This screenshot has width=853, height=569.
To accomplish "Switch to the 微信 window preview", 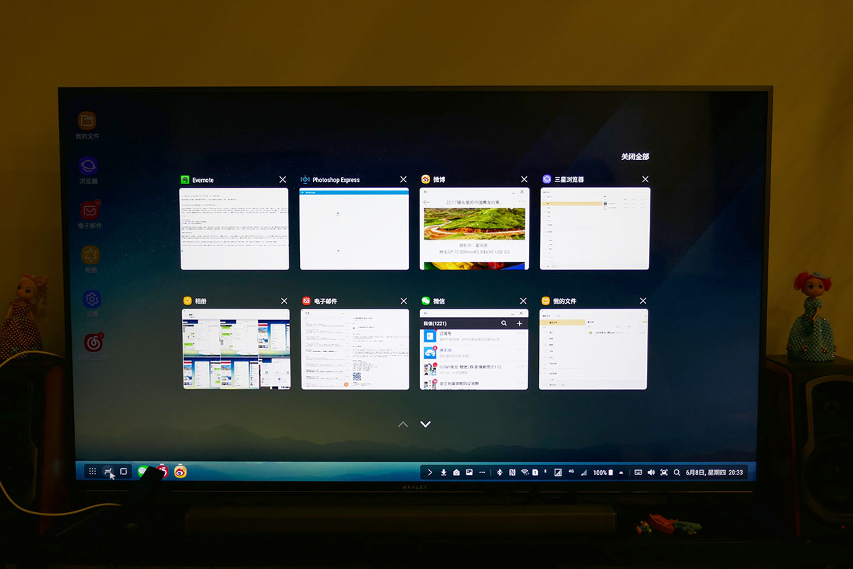I will [x=473, y=349].
